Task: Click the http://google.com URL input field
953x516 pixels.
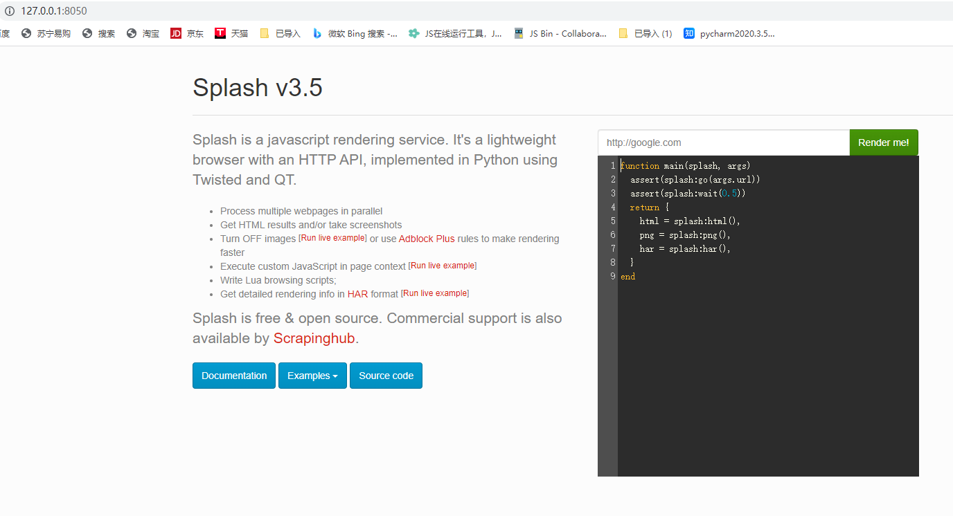Action: pos(724,142)
